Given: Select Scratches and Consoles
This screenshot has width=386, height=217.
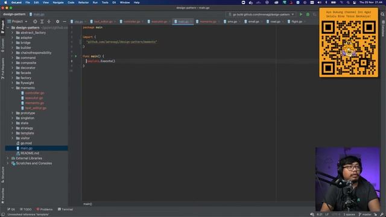Looking at the screenshot, I should 34,163.
